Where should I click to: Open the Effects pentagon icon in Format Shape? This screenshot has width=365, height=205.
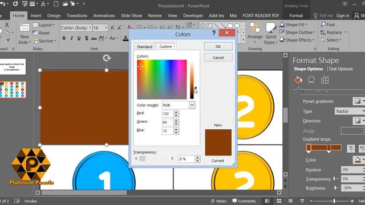click(311, 80)
